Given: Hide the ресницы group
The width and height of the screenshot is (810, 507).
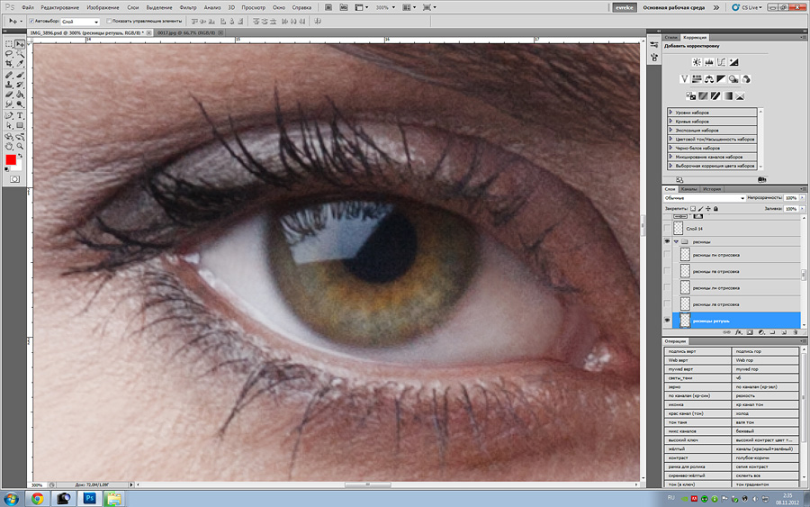Looking at the screenshot, I should pos(667,241).
